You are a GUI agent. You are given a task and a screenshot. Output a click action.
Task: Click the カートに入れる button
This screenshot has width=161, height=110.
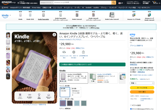pyautogui.click(x=142, y=88)
